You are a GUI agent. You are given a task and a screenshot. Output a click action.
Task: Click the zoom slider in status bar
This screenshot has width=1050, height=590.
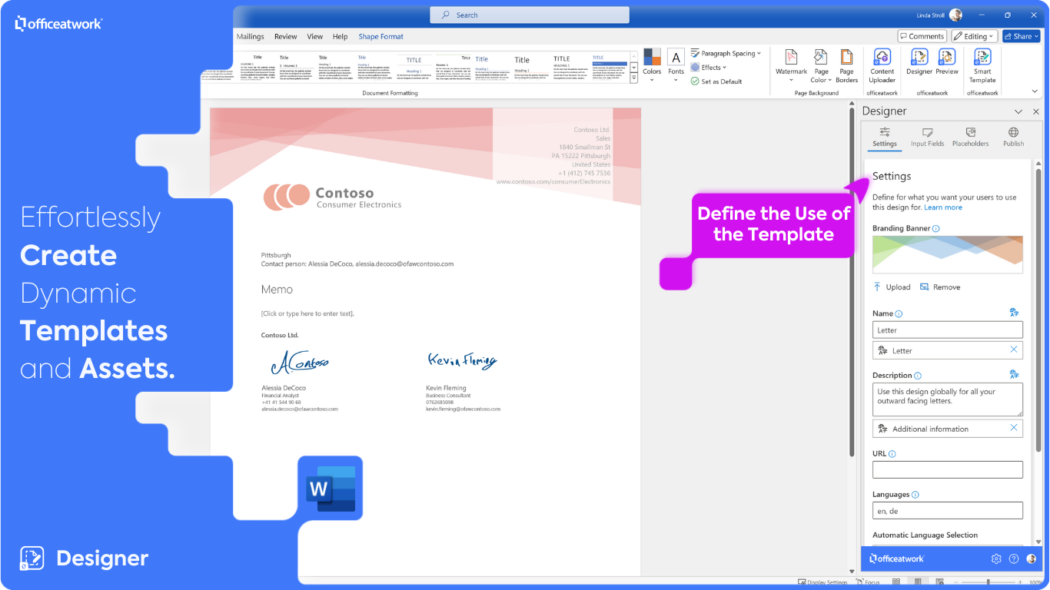click(987, 582)
